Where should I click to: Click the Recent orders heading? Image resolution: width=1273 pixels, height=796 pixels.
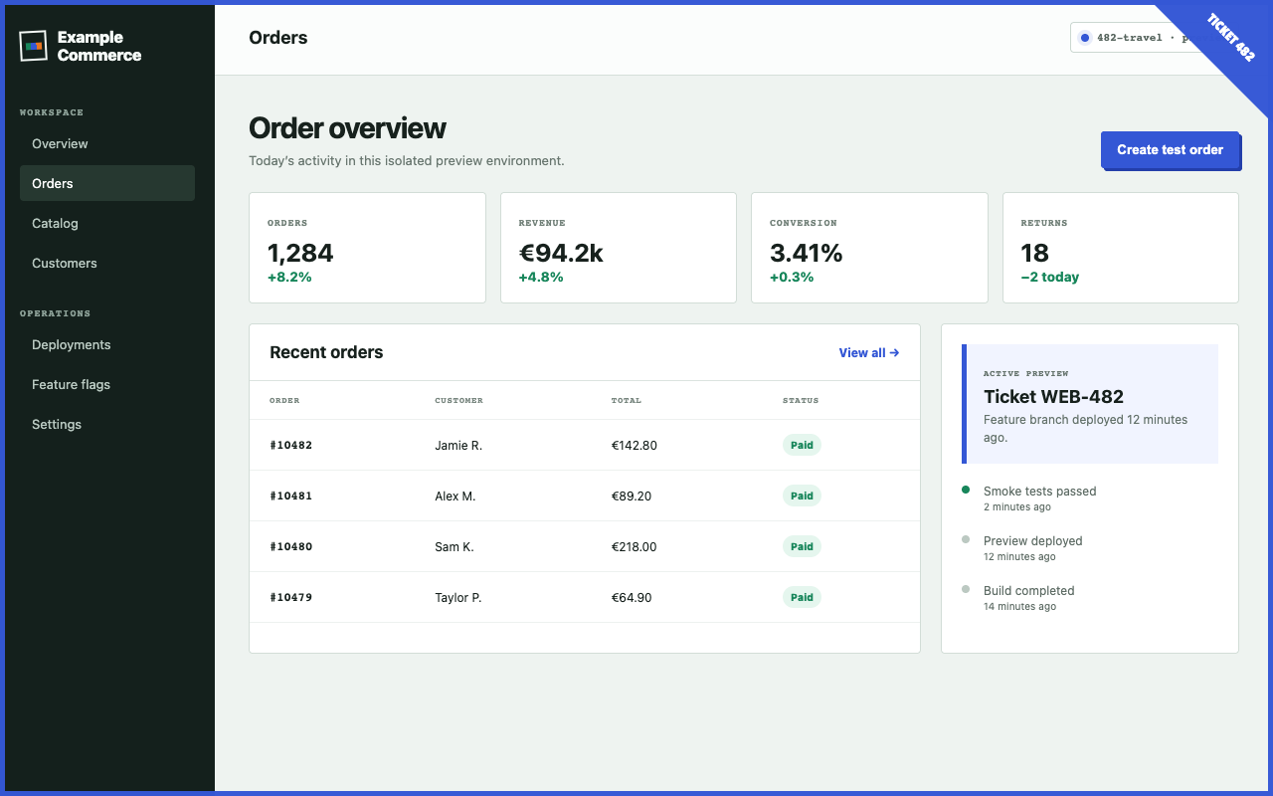click(326, 352)
